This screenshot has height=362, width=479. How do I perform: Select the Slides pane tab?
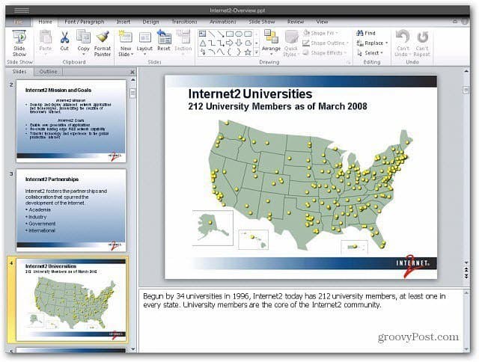pyautogui.click(x=19, y=72)
